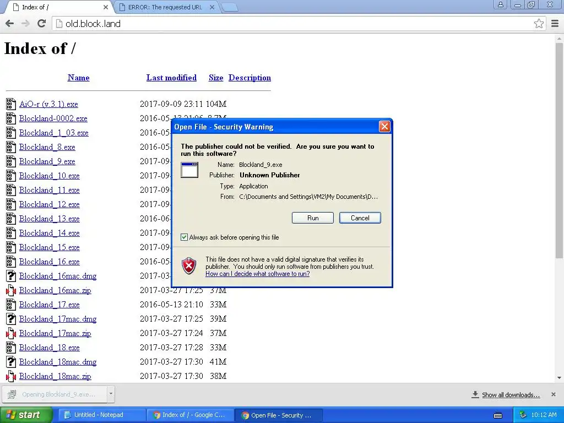Click the page vertical scrollbar thumb

[x=559, y=150]
